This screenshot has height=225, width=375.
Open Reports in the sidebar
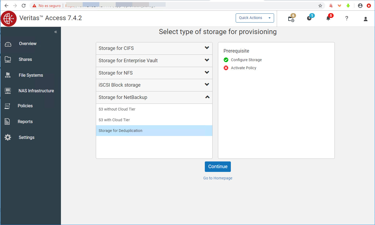click(25, 121)
